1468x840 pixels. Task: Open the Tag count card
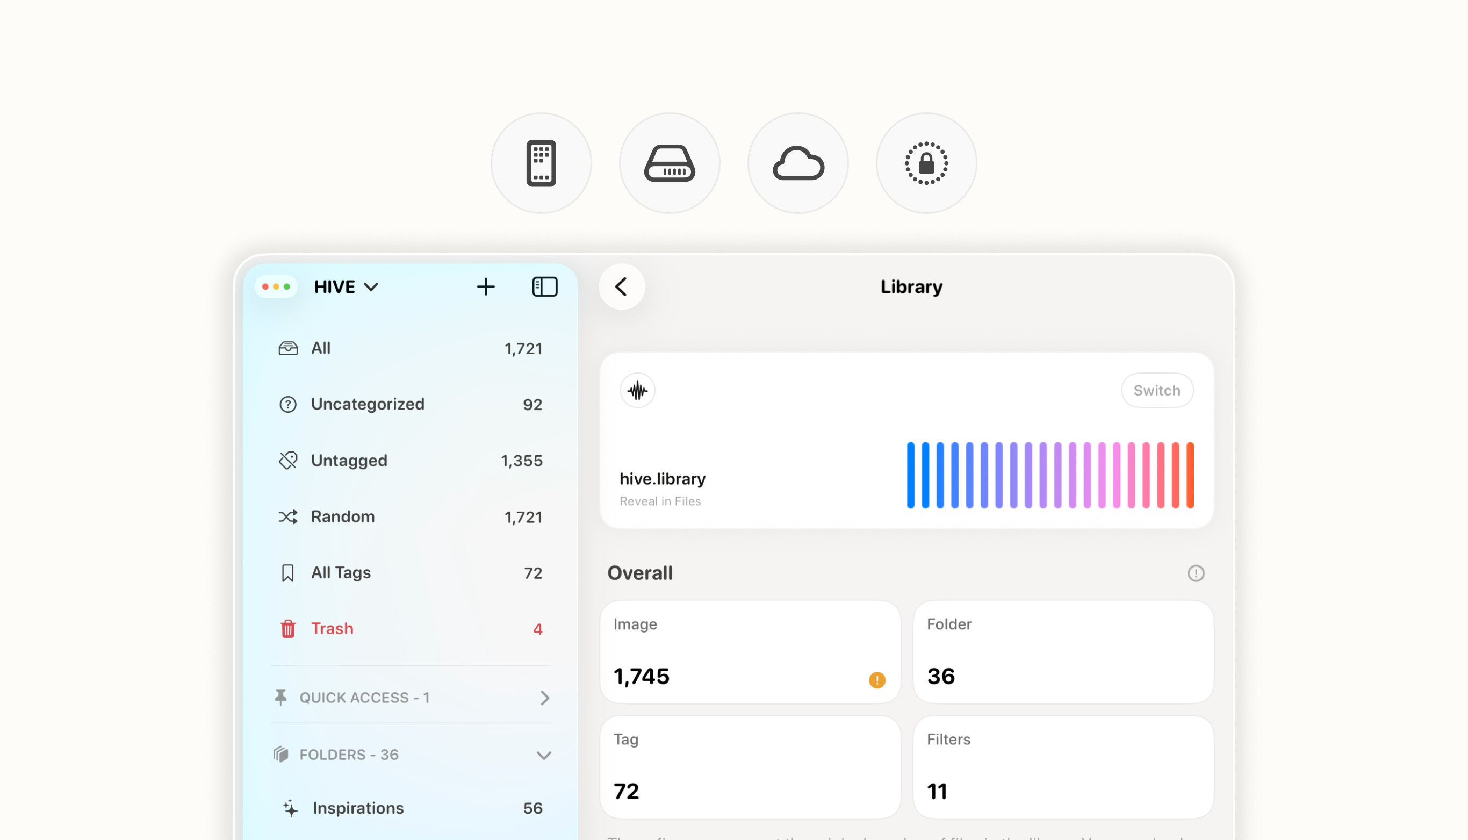[x=750, y=767]
